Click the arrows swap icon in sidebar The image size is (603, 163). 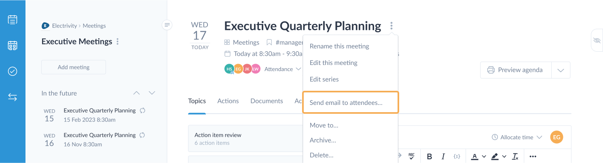(13, 97)
